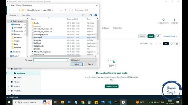Open Desktop in navigation pane
188x105 pixels.
(17, 24)
